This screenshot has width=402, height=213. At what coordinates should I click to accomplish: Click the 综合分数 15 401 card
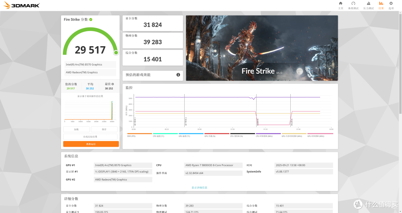(153, 57)
